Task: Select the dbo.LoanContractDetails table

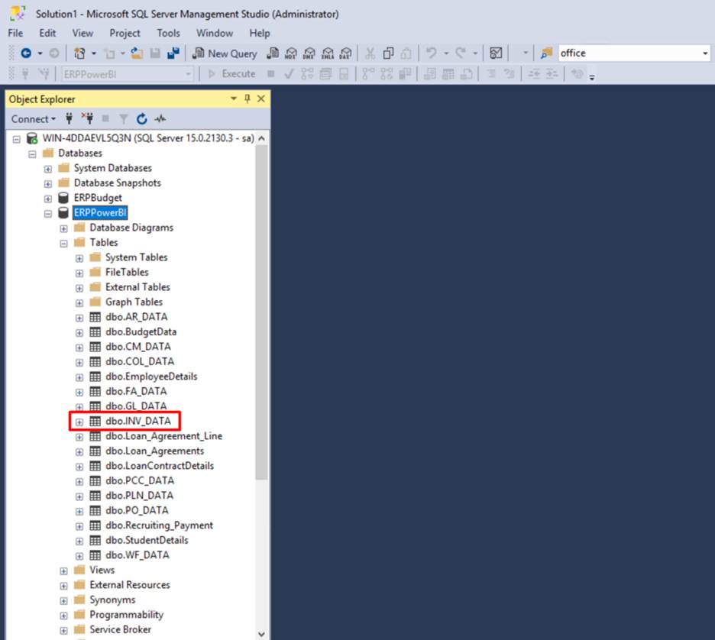Action: coord(160,466)
